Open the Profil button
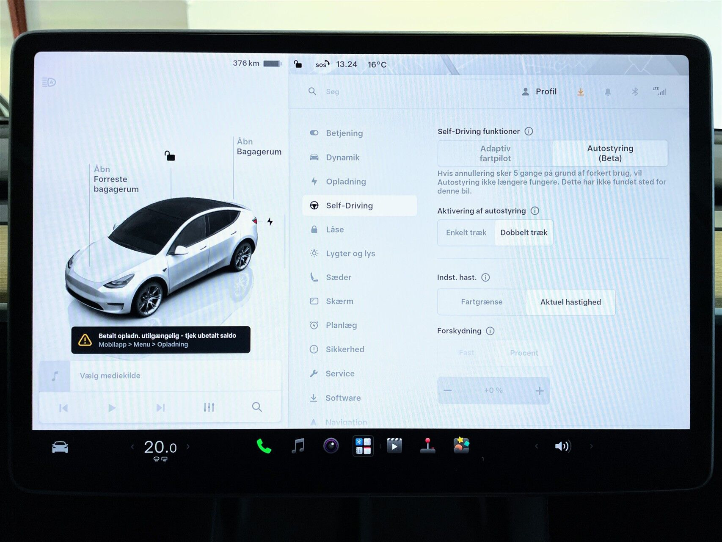722x542 pixels. (539, 91)
